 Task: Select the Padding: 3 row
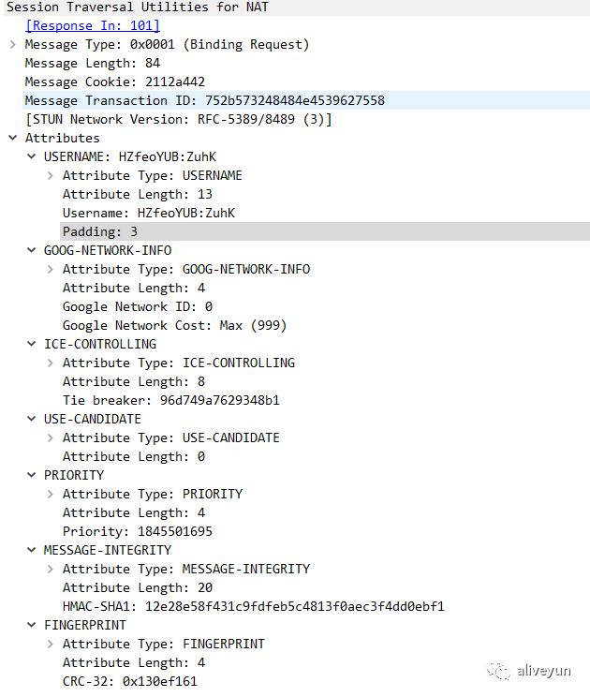(x=100, y=231)
